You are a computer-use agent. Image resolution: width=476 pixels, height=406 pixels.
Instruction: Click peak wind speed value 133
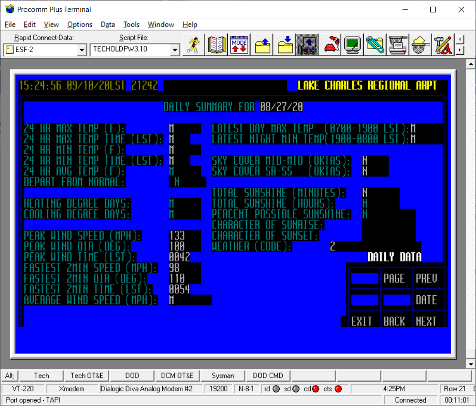177,236
